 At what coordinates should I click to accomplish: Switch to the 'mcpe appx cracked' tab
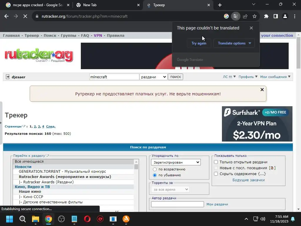point(38,5)
